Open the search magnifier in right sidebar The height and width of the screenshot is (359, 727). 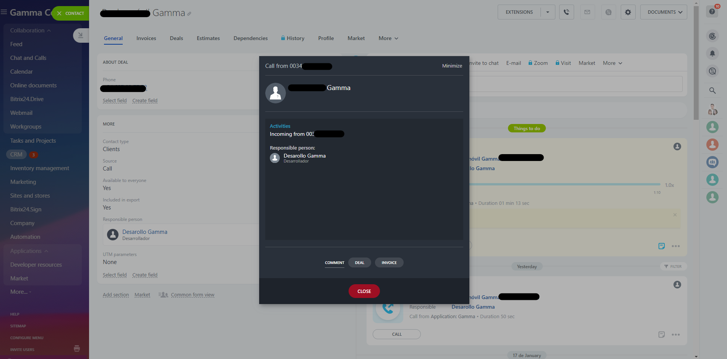712,91
